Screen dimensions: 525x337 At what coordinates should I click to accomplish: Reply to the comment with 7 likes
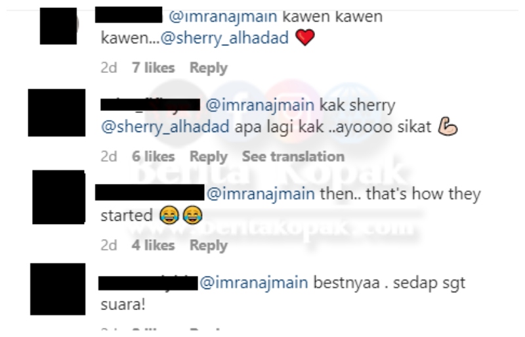[209, 68]
